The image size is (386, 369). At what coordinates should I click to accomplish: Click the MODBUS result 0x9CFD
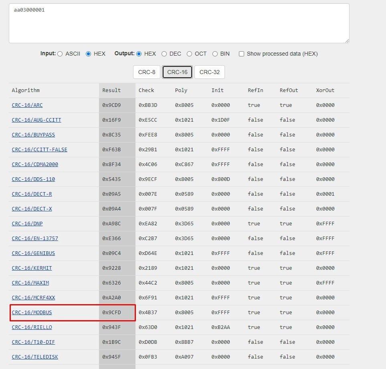pos(111,313)
